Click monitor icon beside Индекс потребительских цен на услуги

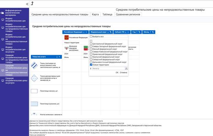click(3, 50)
